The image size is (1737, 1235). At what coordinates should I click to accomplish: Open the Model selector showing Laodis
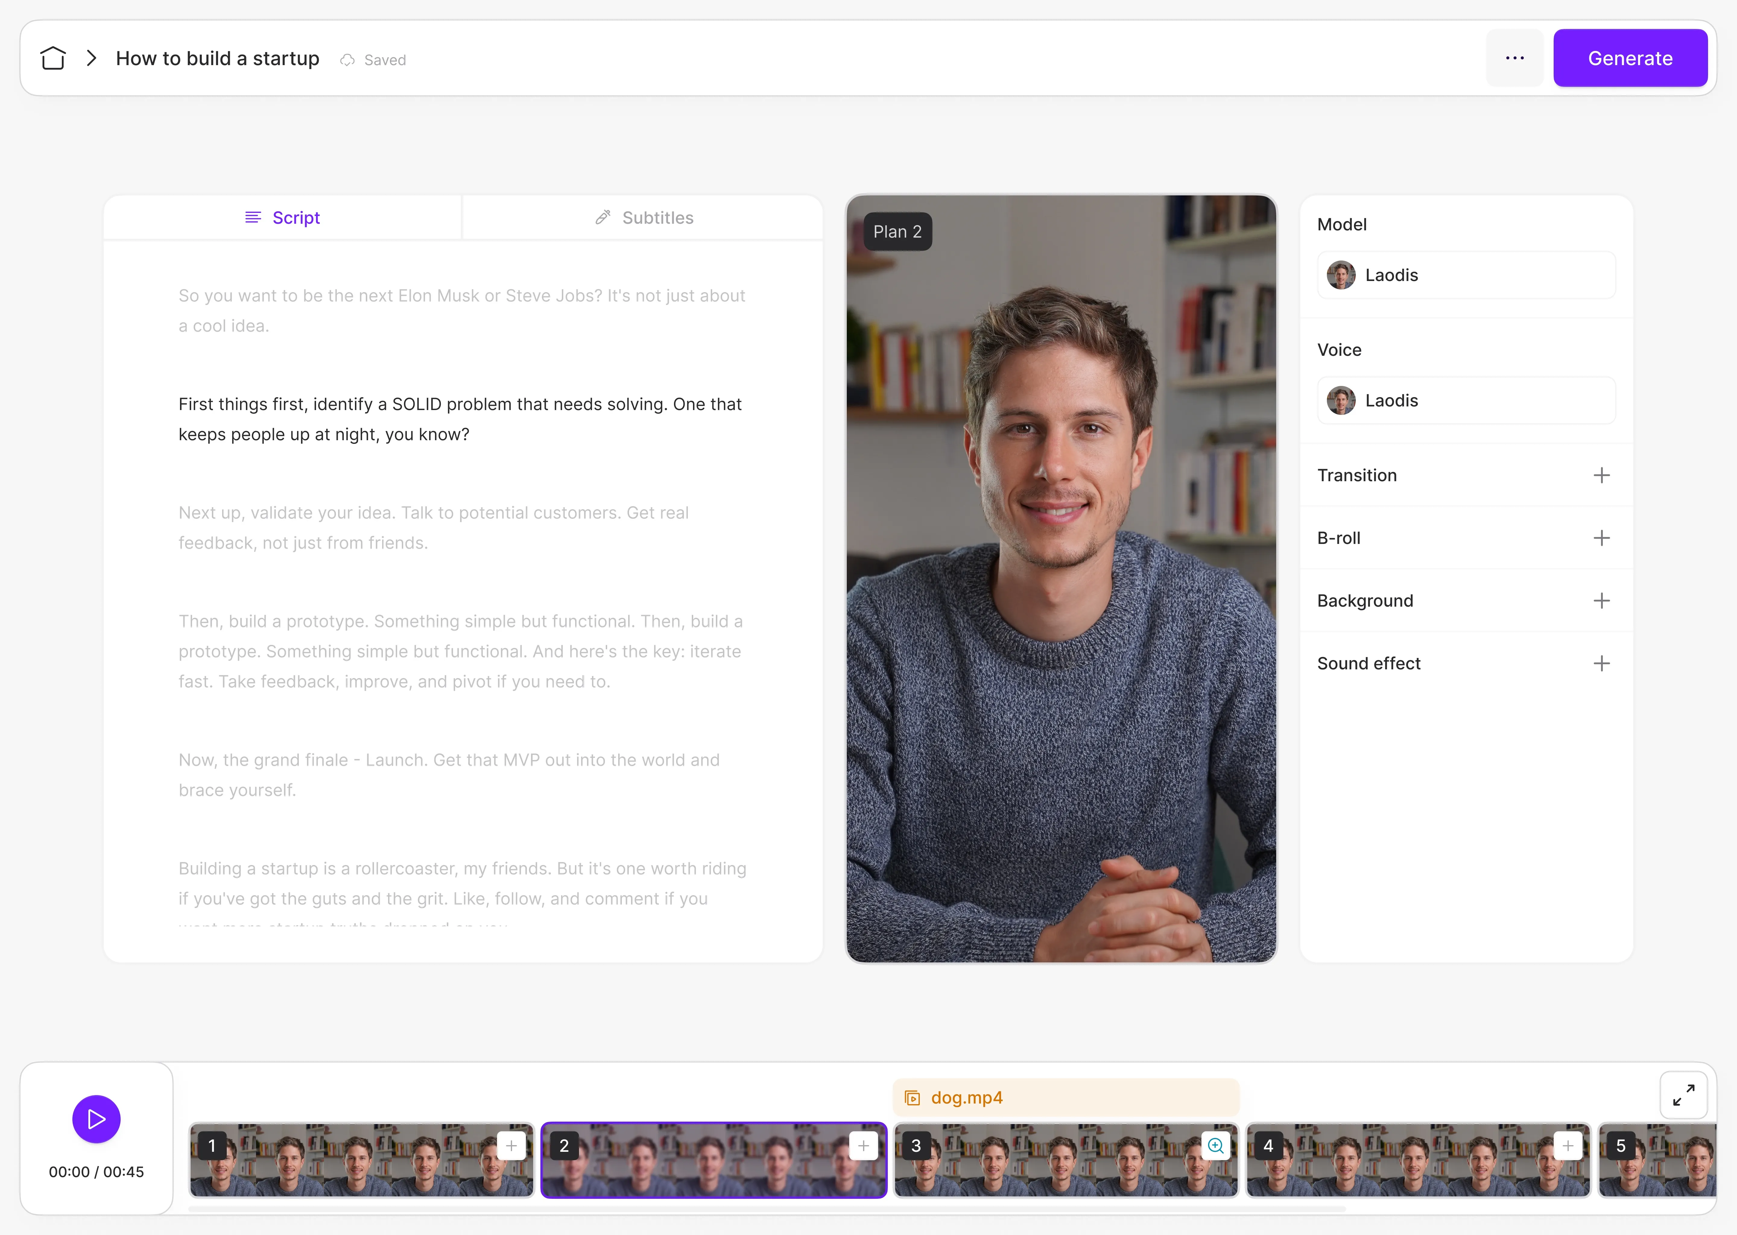1466,275
